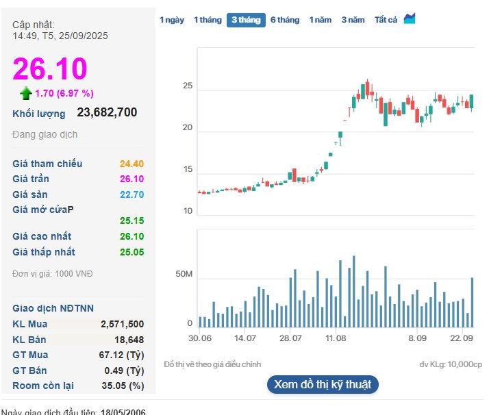Show the "6 tháng" chart period
Viewport: 489px width, 415px height.
tap(285, 20)
